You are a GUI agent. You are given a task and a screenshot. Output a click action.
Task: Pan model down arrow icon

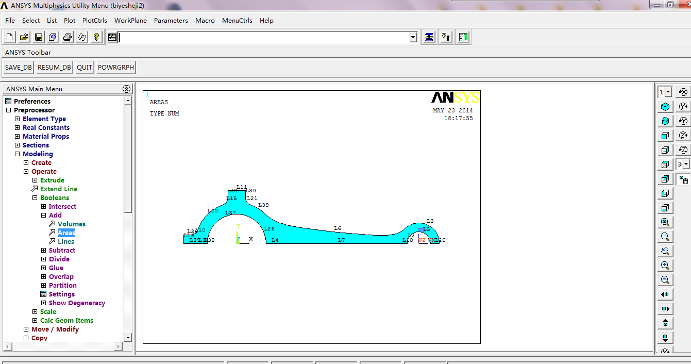coord(665,338)
